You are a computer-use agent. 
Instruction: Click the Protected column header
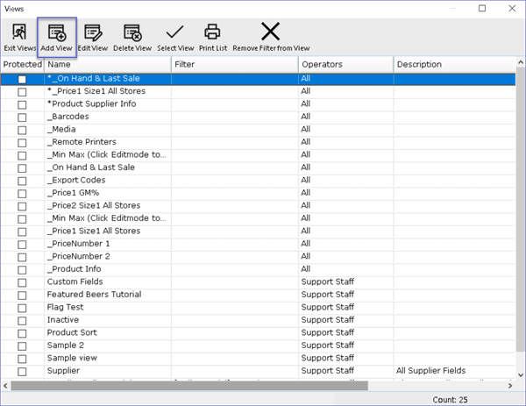(x=22, y=65)
